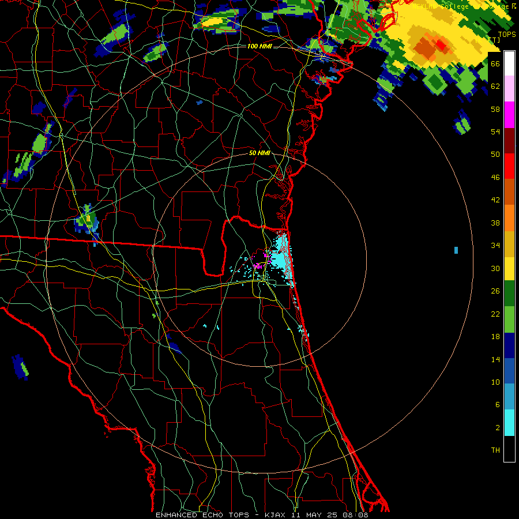
Task: Click the legend value "10"
Action: [495, 382]
